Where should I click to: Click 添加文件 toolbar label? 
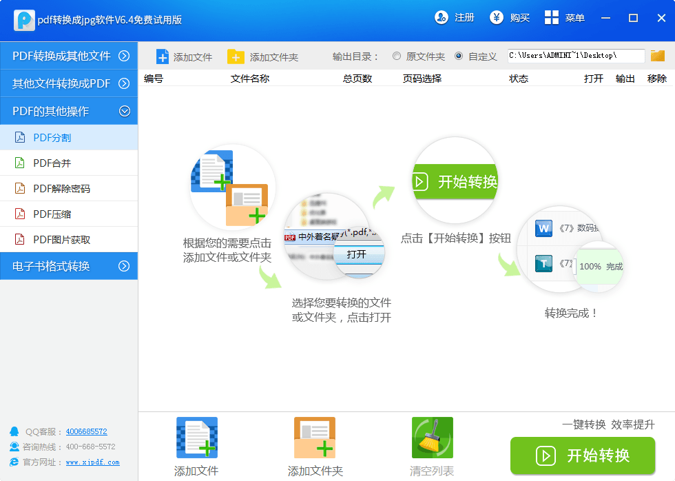(x=193, y=57)
